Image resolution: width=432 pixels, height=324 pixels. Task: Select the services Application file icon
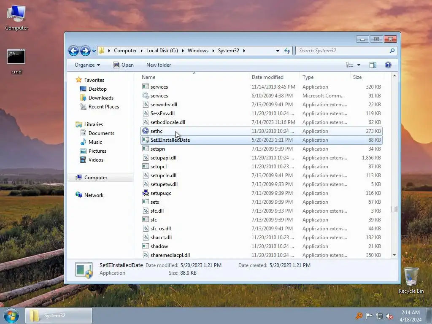[146, 87]
